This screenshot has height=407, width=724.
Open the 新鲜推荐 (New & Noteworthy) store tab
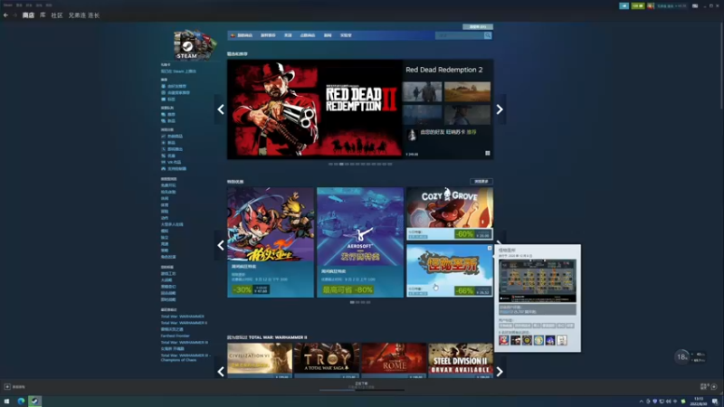[x=268, y=35]
